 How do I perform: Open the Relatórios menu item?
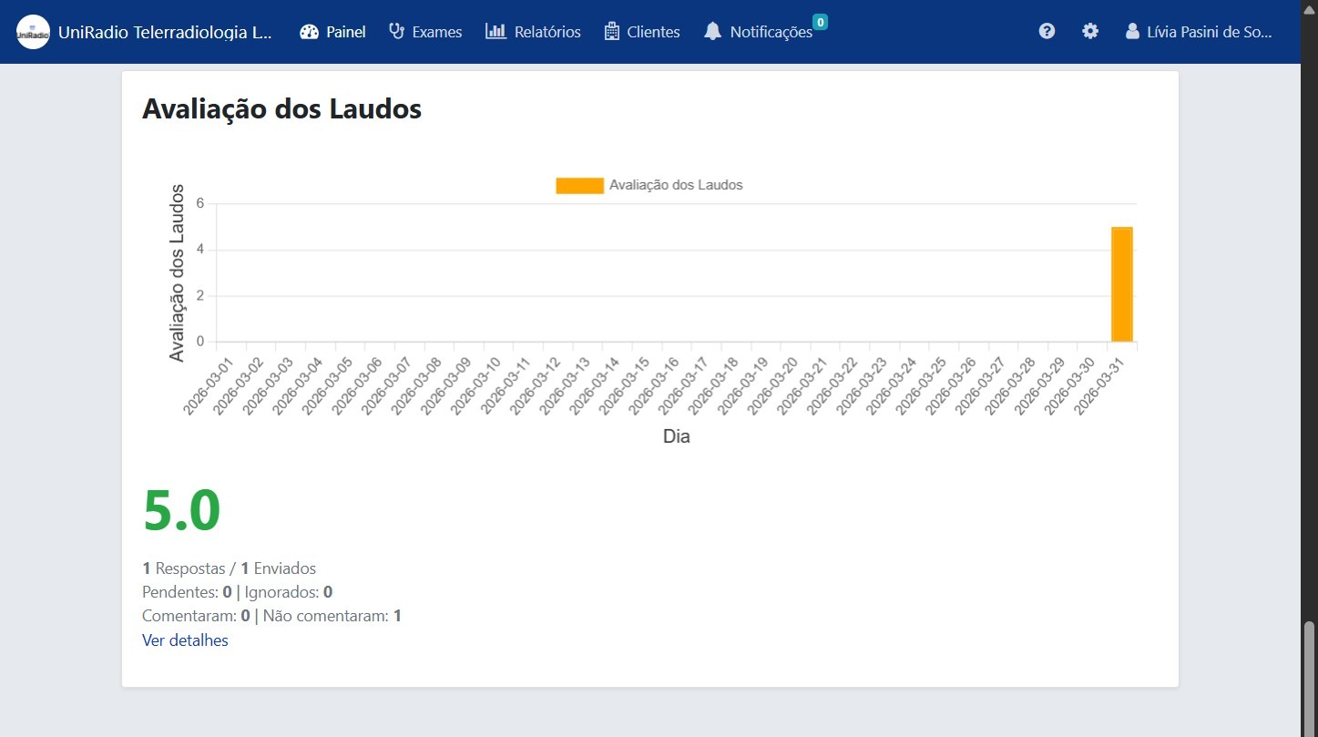(547, 32)
